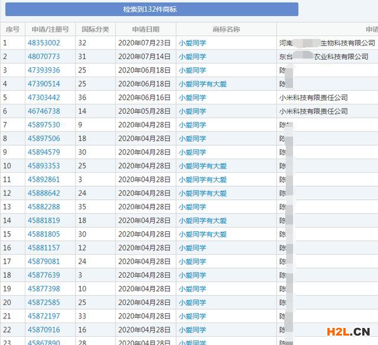Open registration number 45872585
Viewport: 378px width, 345px height.
(44, 303)
